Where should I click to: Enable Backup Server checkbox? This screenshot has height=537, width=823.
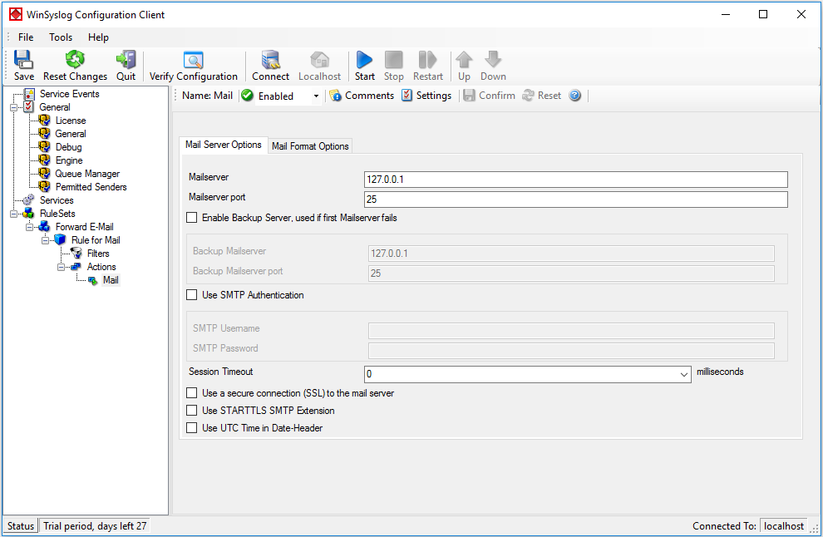click(192, 218)
